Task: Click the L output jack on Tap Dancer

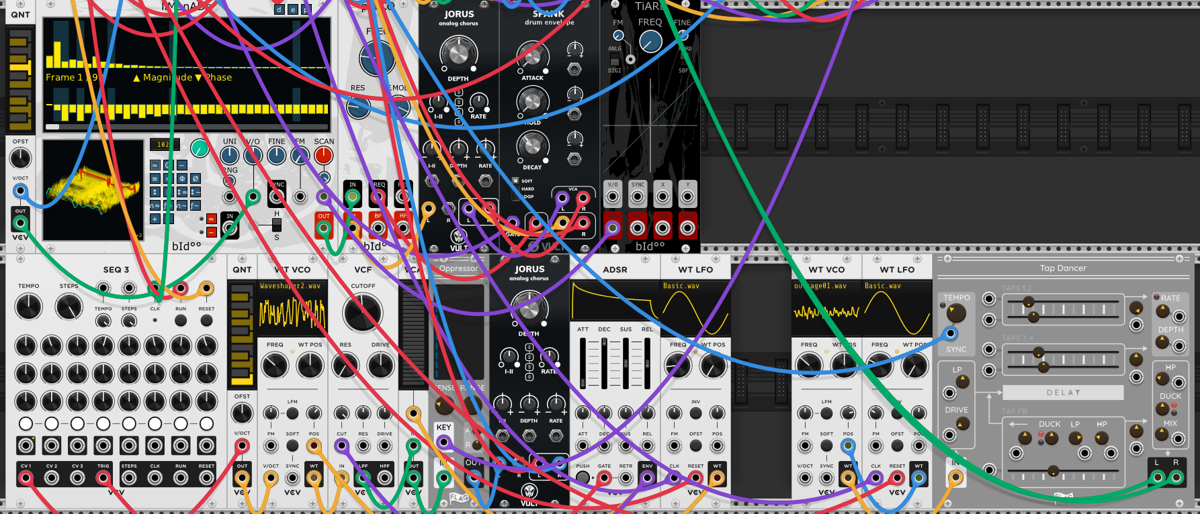Action: click(1157, 477)
